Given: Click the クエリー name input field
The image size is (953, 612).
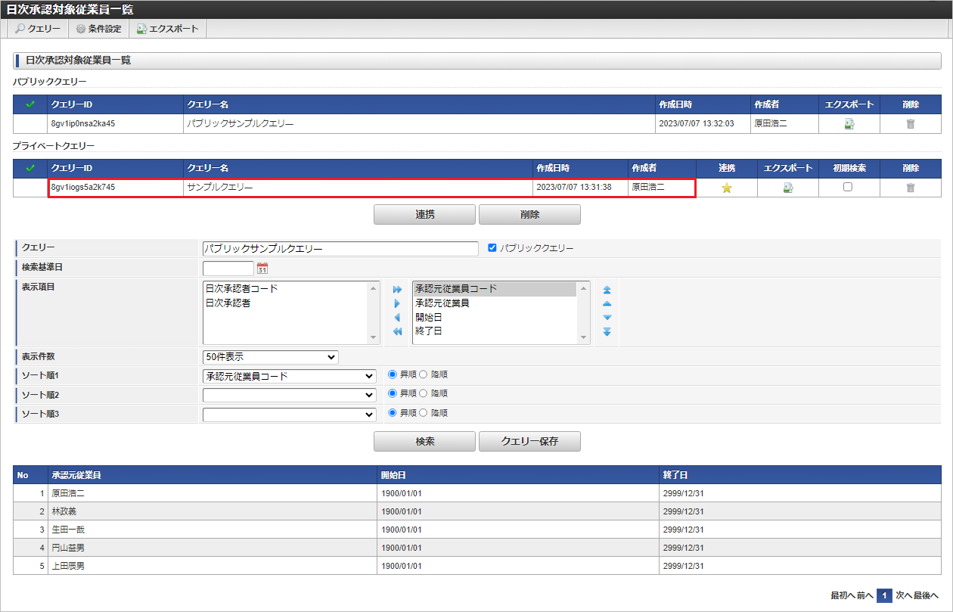Looking at the screenshot, I should (340, 249).
